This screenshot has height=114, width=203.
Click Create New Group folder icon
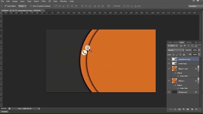point(188,109)
